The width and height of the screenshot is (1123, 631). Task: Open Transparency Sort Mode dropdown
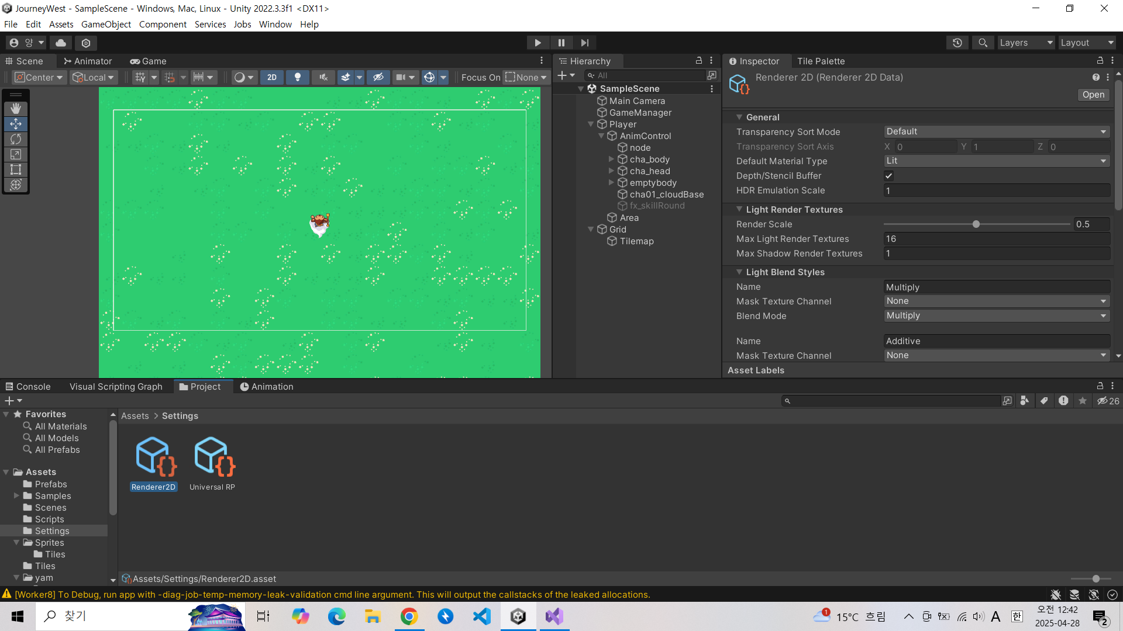pos(996,131)
